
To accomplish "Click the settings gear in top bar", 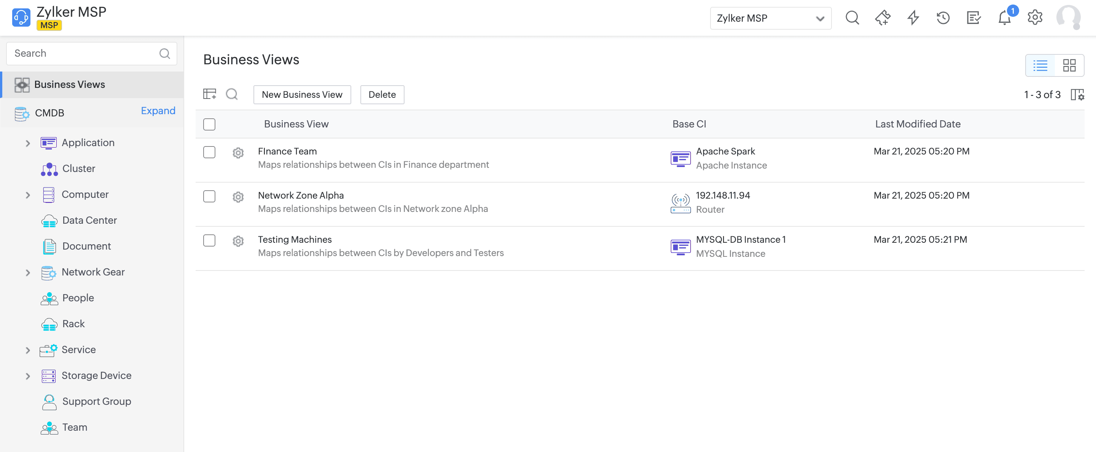I will coord(1035,18).
